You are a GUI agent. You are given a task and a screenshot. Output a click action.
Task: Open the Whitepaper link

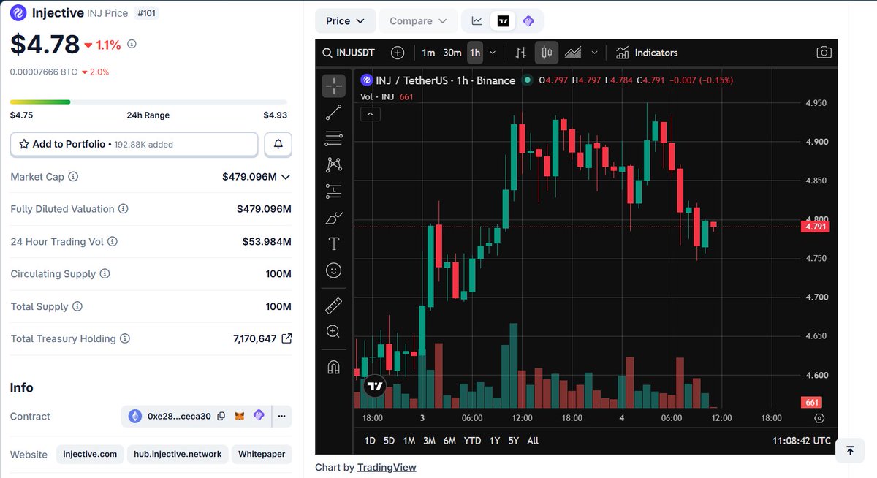[x=262, y=455]
